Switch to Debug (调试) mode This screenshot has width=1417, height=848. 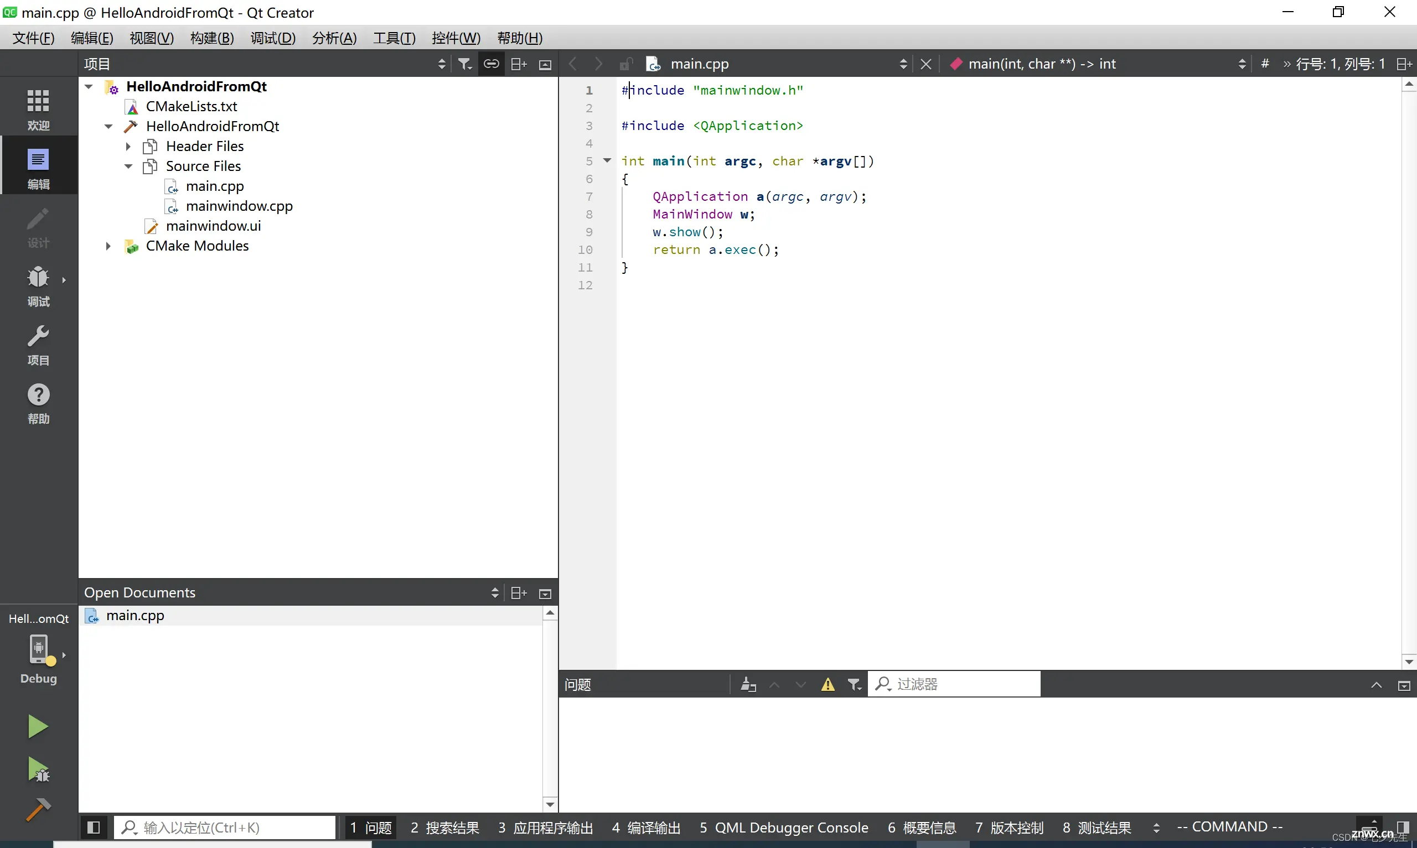tap(38, 287)
